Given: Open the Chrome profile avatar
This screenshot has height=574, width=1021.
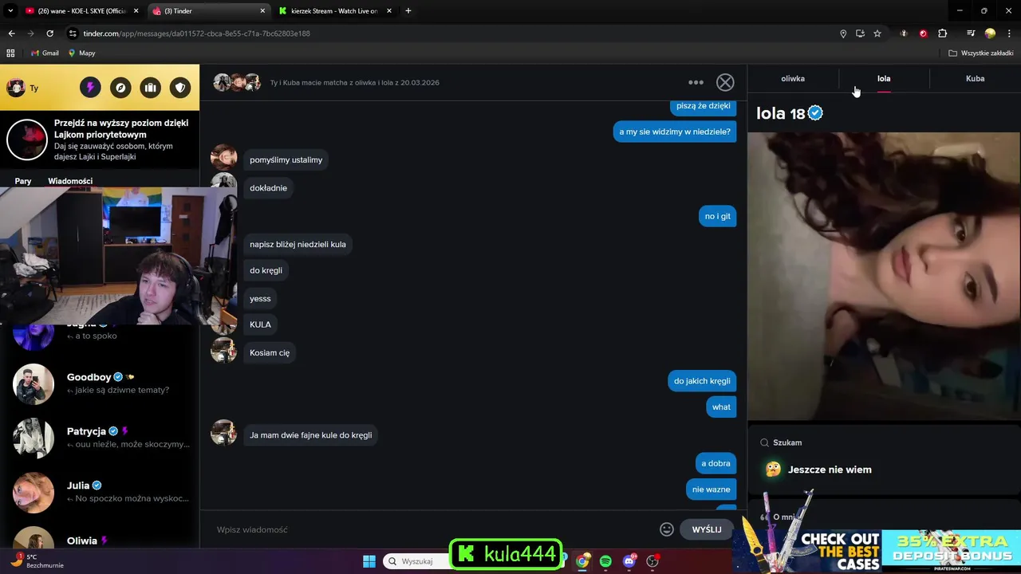Looking at the screenshot, I should [990, 33].
